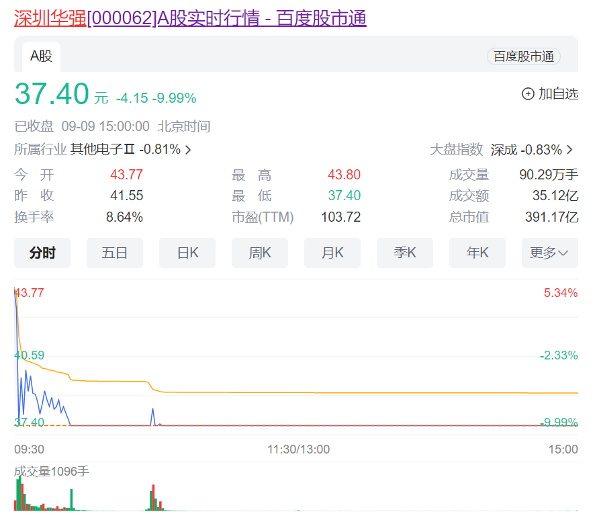Click the 15:00 time axis label

[563, 449]
